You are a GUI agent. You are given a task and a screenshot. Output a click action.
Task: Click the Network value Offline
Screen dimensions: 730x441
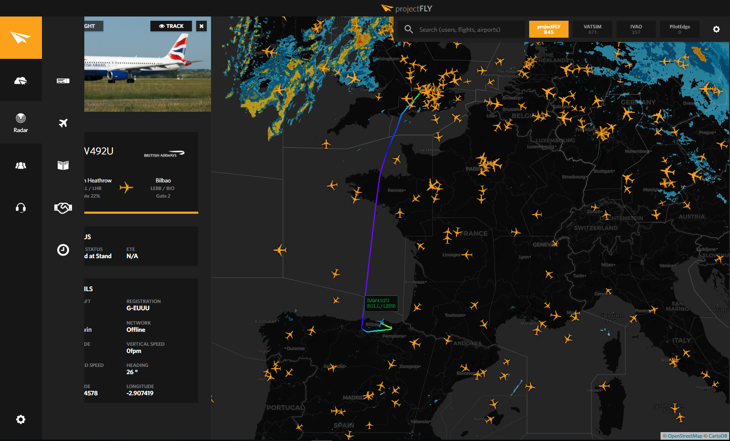(136, 330)
